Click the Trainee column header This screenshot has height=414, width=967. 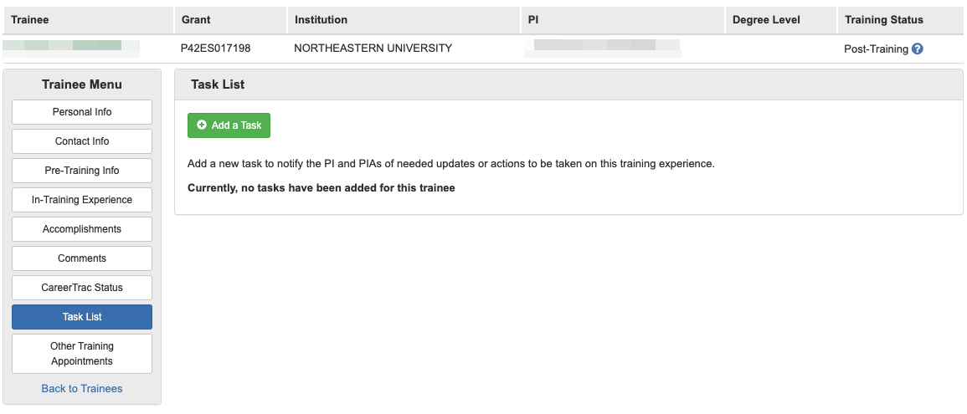[30, 19]
